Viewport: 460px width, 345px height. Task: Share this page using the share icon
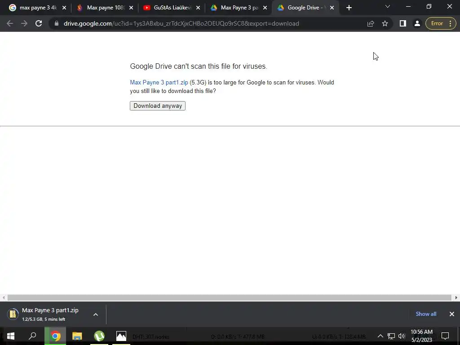[x=371, y=23]
